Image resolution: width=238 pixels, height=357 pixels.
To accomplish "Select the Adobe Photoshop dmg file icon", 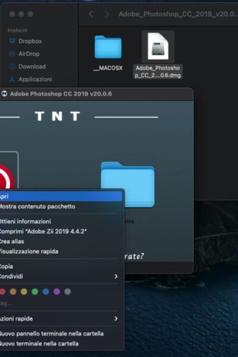I will tap(158, 46).
